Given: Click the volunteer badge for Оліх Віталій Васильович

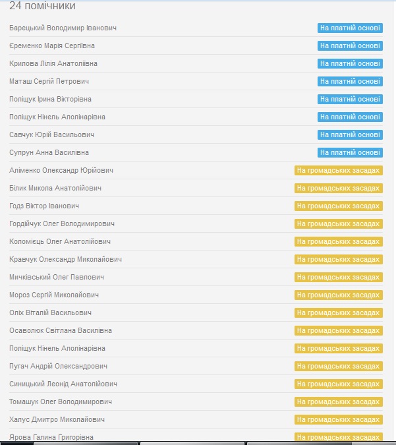Looking at the screenshot, I should click(x=339, y=312).
